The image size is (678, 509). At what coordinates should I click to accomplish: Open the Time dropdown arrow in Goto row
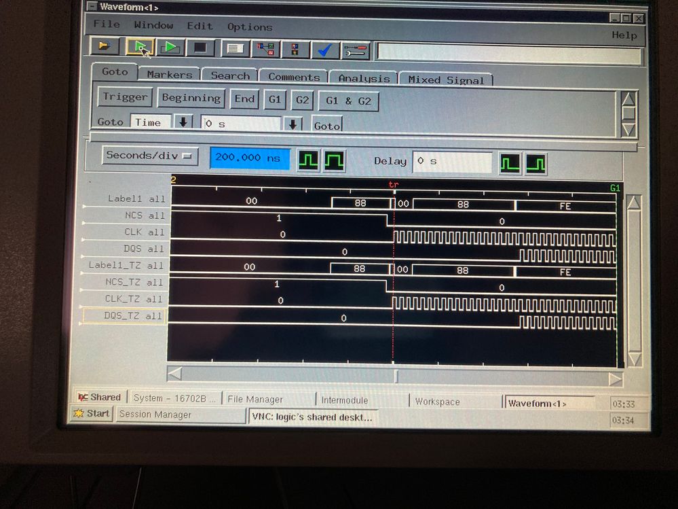183,122
